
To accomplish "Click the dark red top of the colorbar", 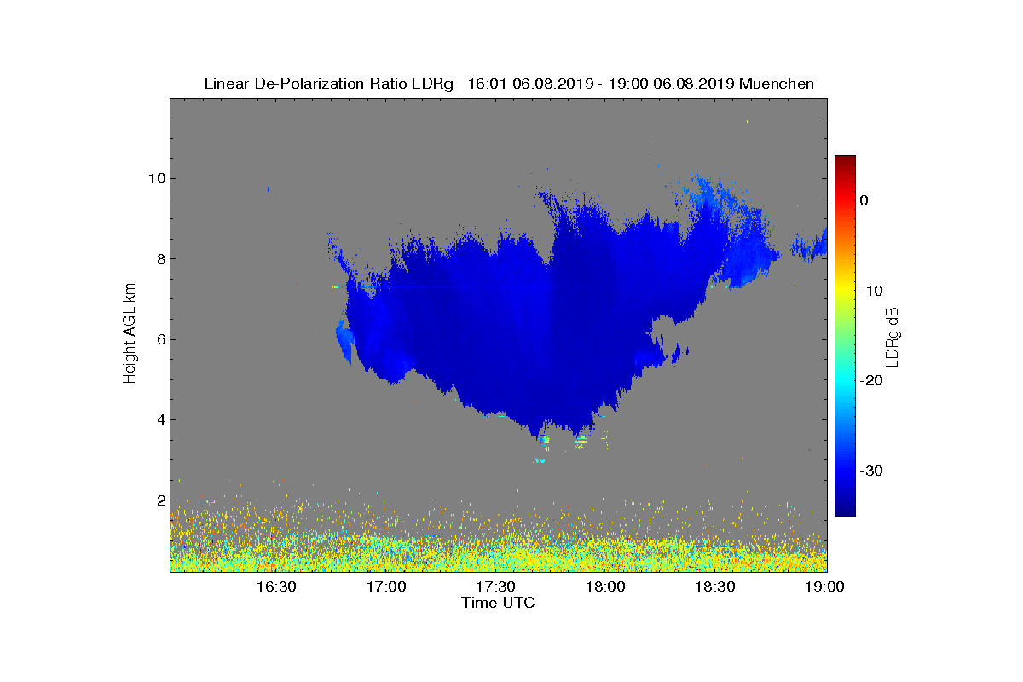I will click(x=845, y=160).
